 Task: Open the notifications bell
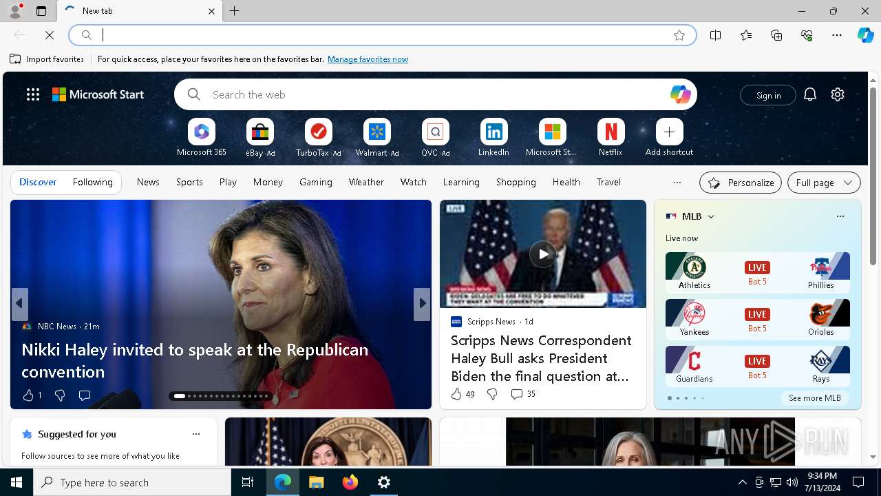click(x=810, y=94)
